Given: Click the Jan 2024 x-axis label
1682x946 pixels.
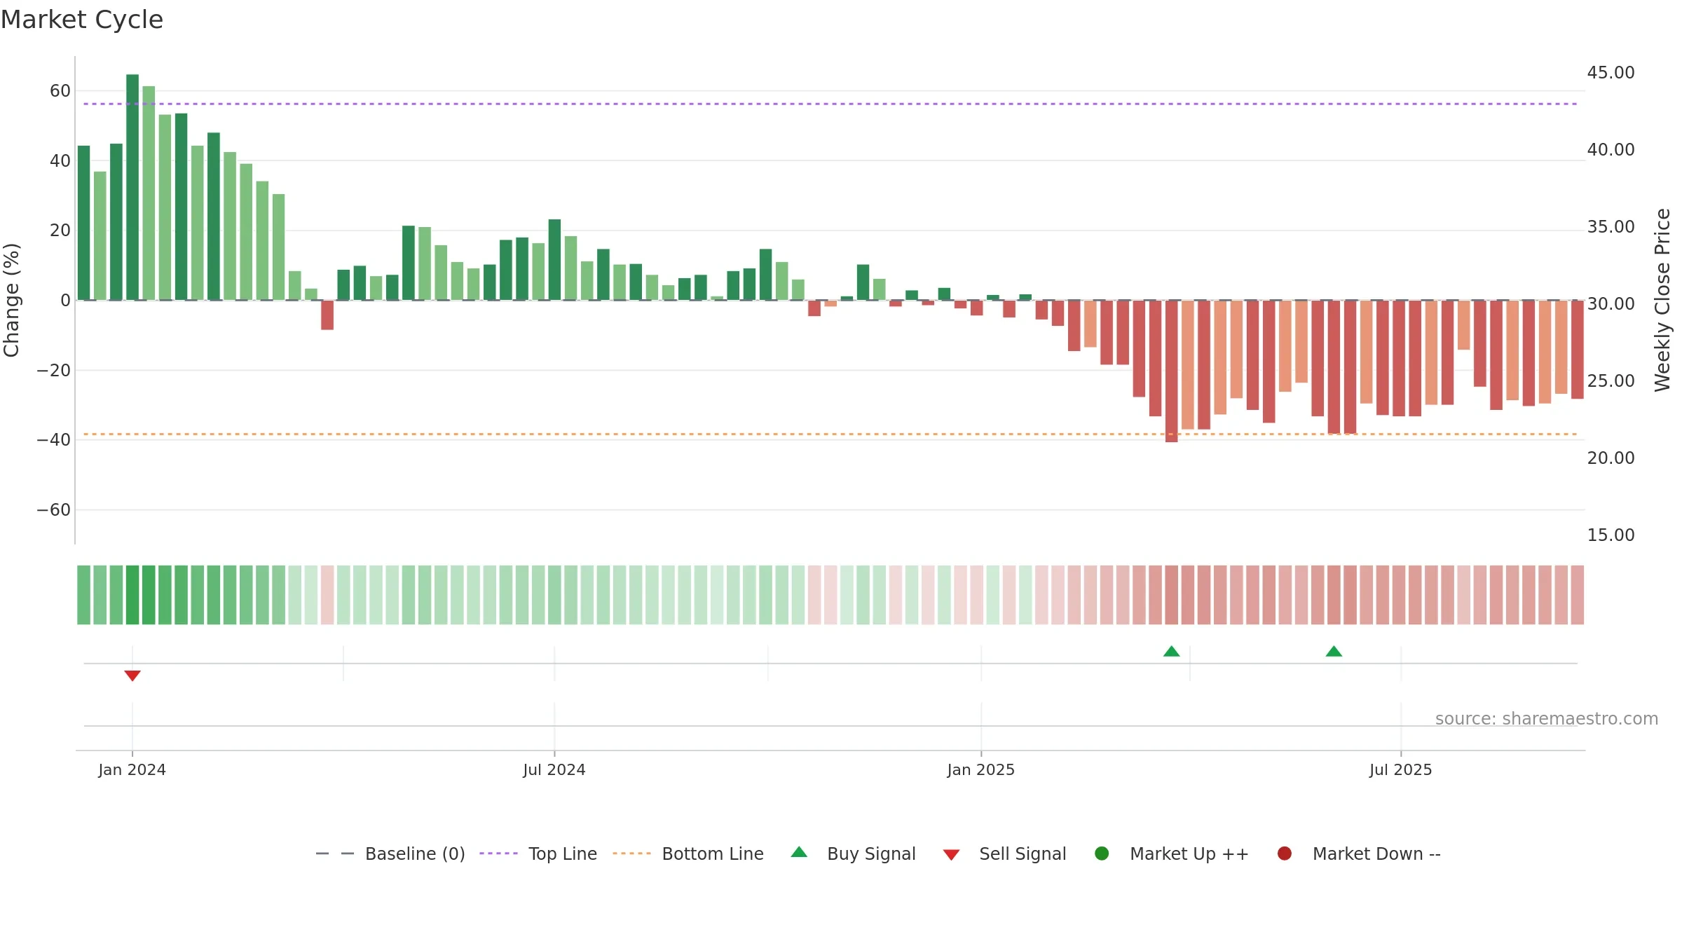Looking at the screenshot, I should [x=132, y=770].
